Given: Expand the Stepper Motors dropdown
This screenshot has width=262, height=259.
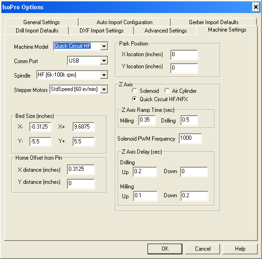Looking at the screenshot, I should (104, 89).
